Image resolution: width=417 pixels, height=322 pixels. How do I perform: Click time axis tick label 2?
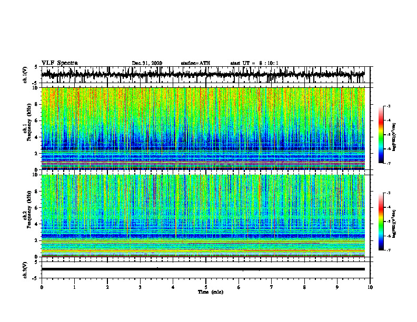pyautogui.click(x=107, y=287)
